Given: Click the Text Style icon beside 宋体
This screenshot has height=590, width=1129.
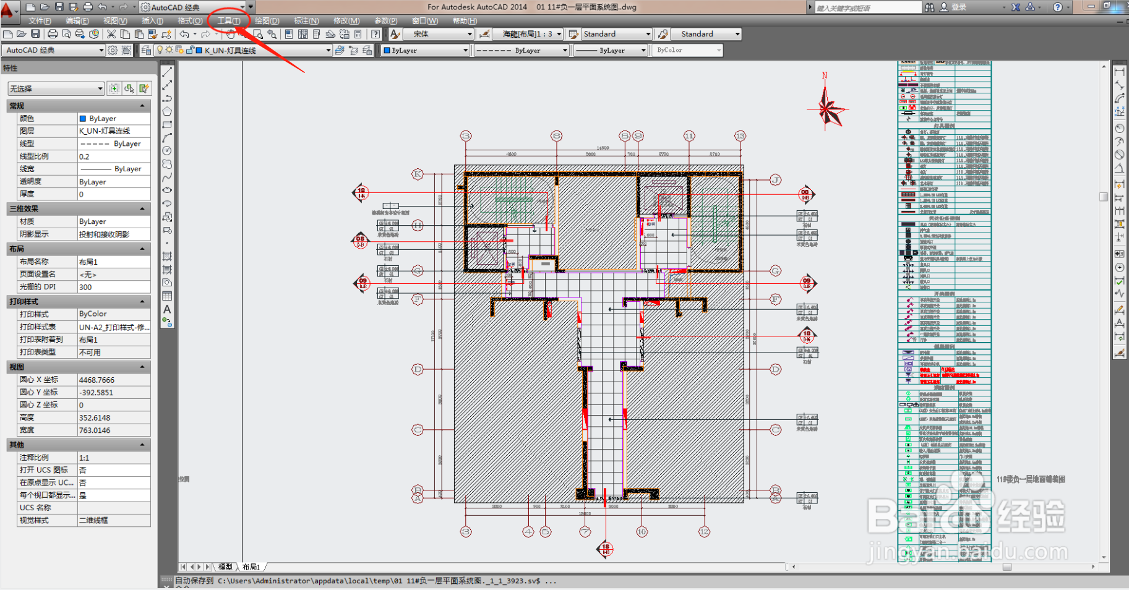Looking at the screenshot, I should tap(395, 34).
